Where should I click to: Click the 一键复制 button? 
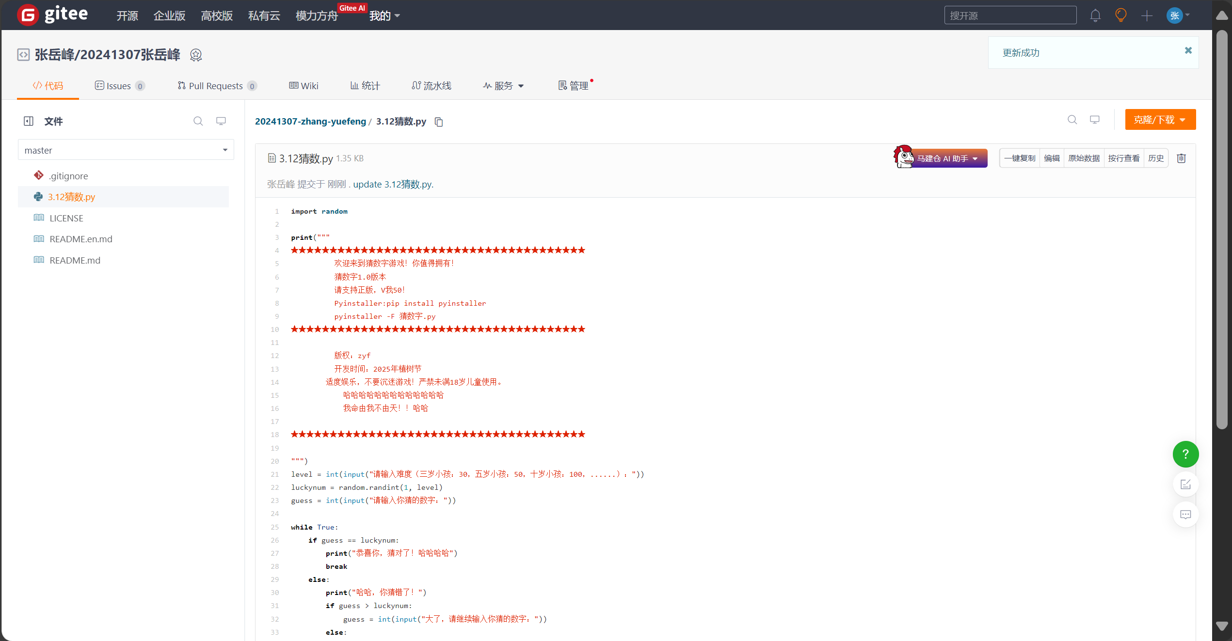[1019, 158]
